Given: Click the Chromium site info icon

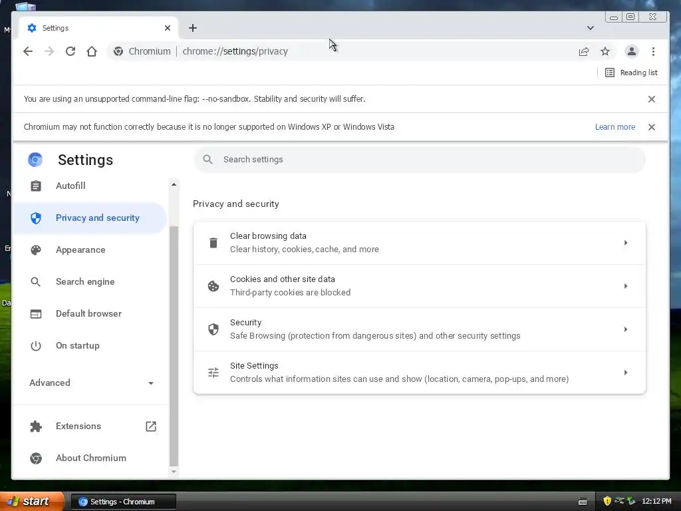Looking at the screenshot, I should point(118,51).
